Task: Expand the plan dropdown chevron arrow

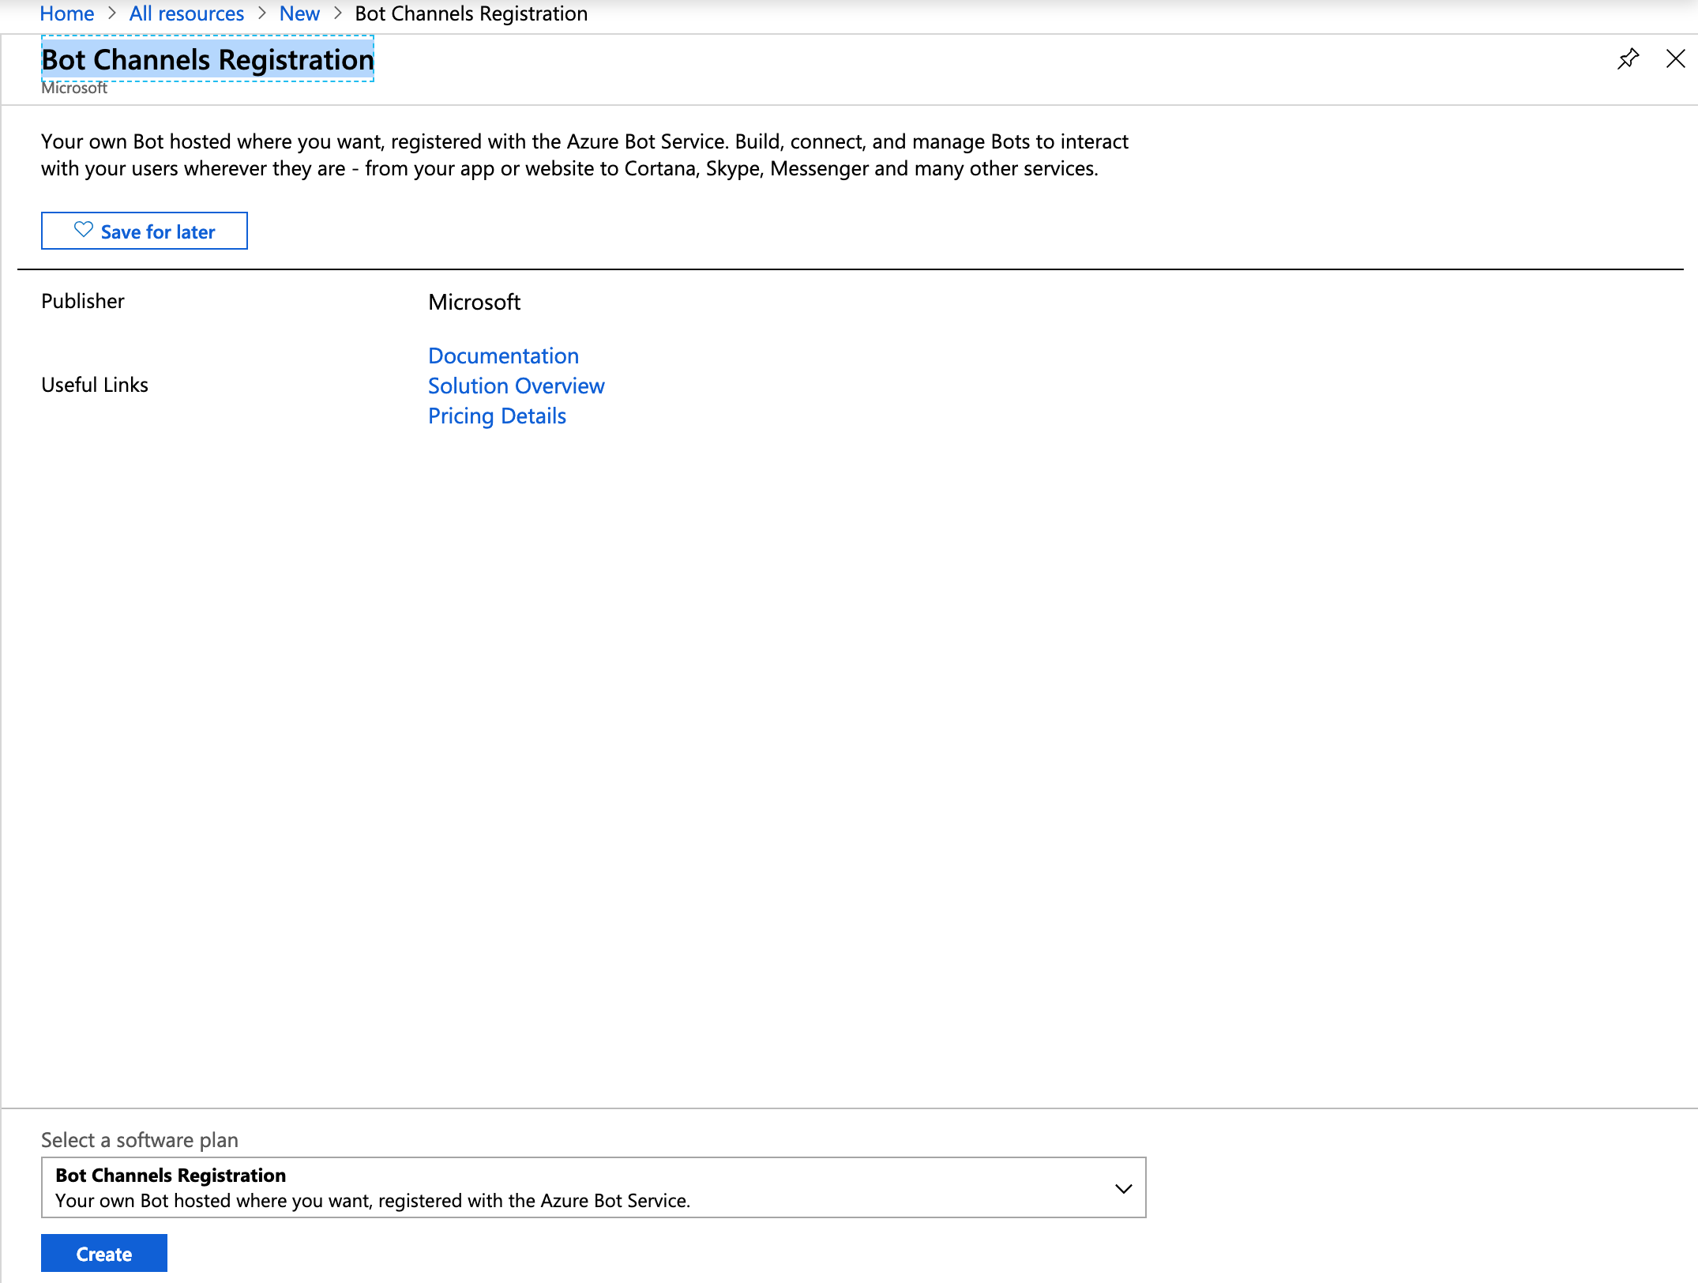Action: pyautogui.click(x=1123, y=1188)
